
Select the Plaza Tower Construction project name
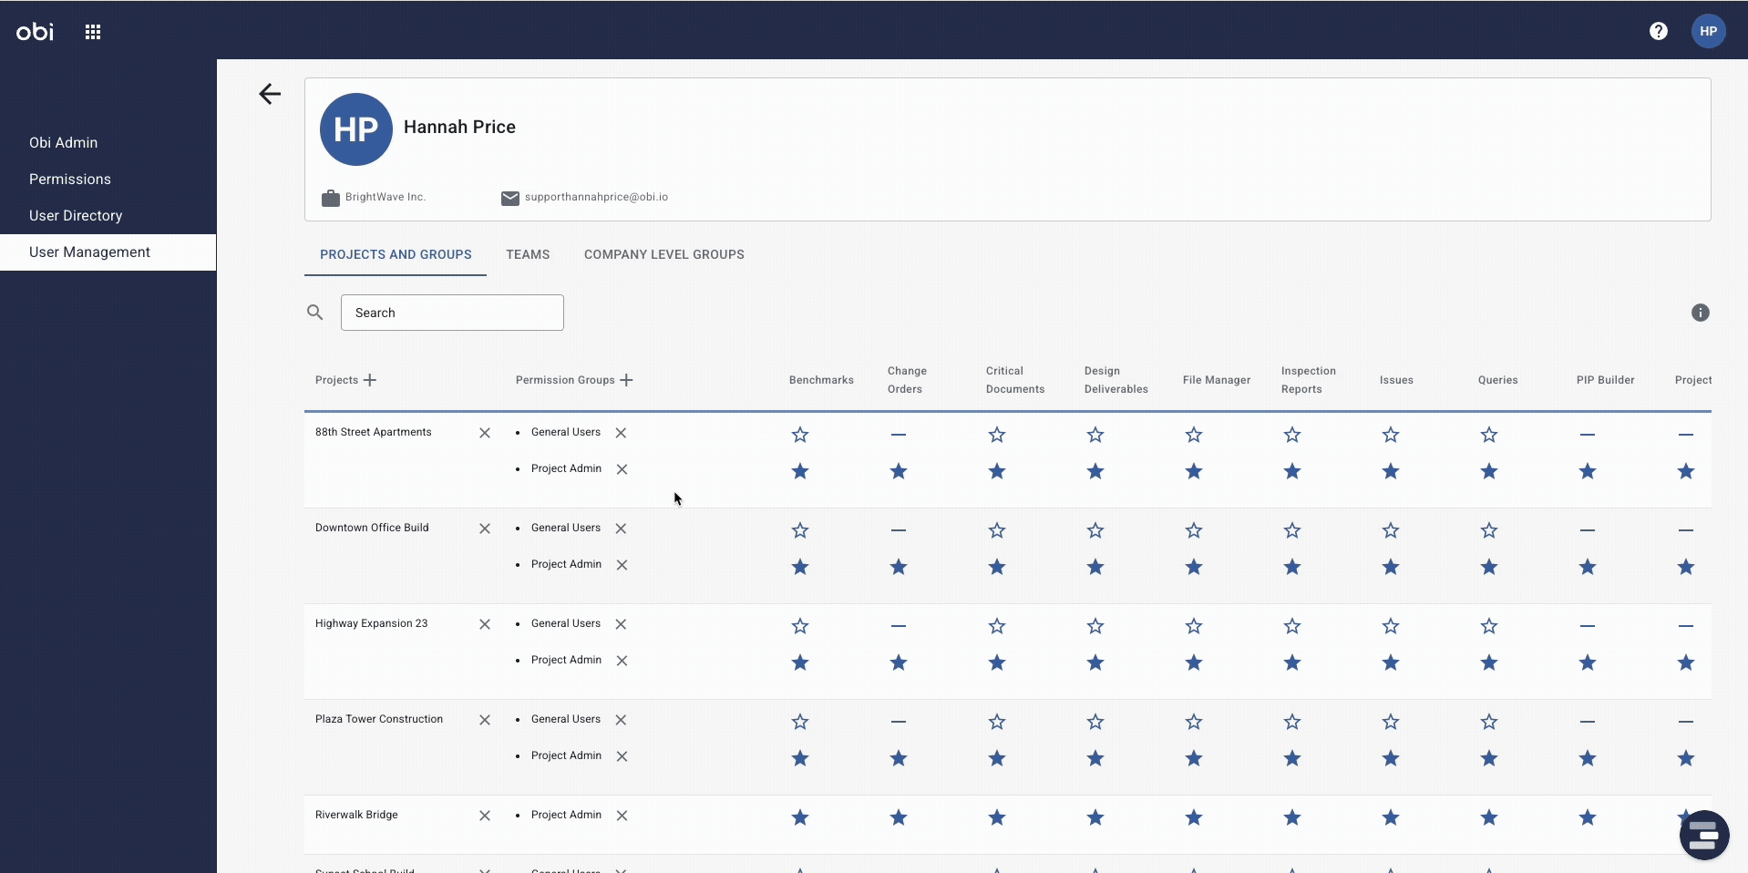pyautogui.click(x=379, y=719)
